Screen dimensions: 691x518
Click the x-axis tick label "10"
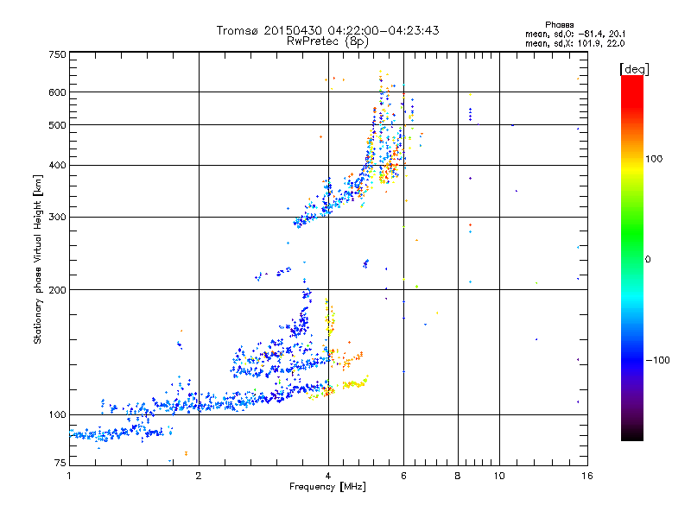(x=499, y=476)
